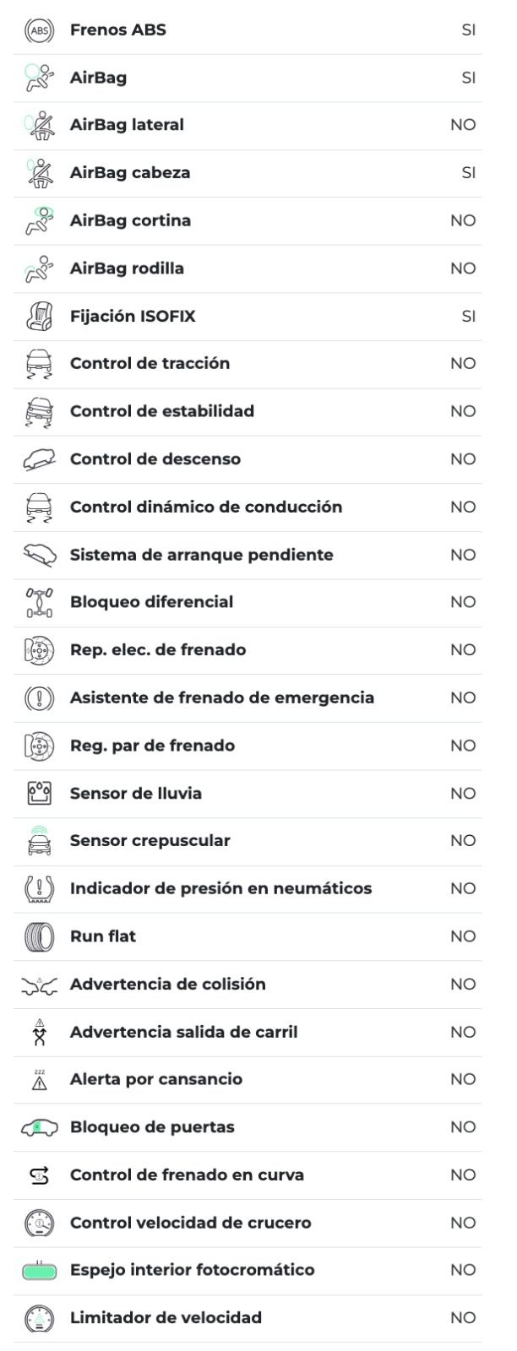Click the collision warning icon
Screen dimensions: 517x1351
(x=40, y=985)
